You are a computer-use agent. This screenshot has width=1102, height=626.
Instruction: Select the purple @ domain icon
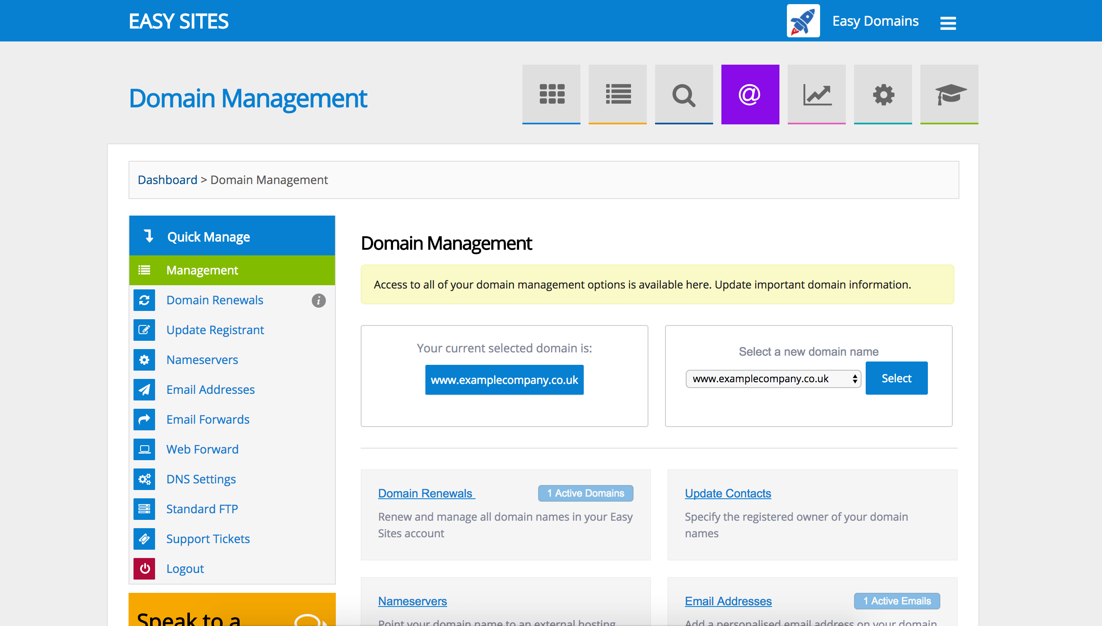[750, 94]
